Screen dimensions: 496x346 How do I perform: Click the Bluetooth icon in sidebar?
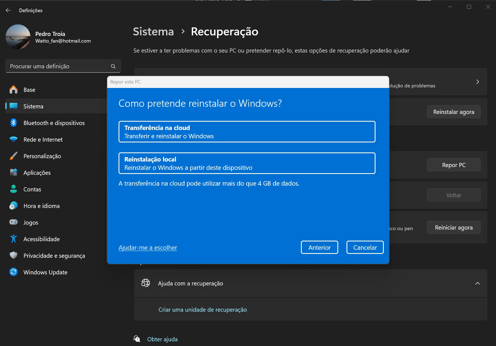click(x=13, y=123)
